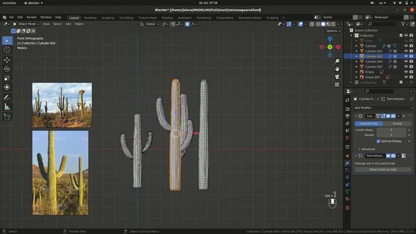The width and height of the screenshot is (416, 234).
Task: Select the Measure tool
Action: [7, 107]
